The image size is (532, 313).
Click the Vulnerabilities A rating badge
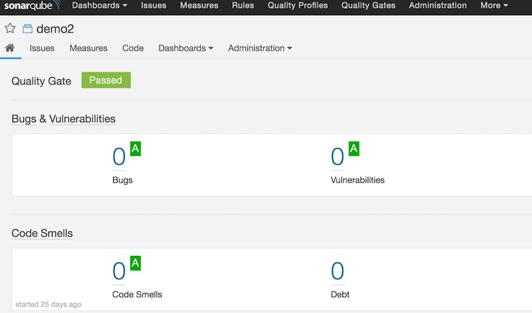(x=354, y=149)
